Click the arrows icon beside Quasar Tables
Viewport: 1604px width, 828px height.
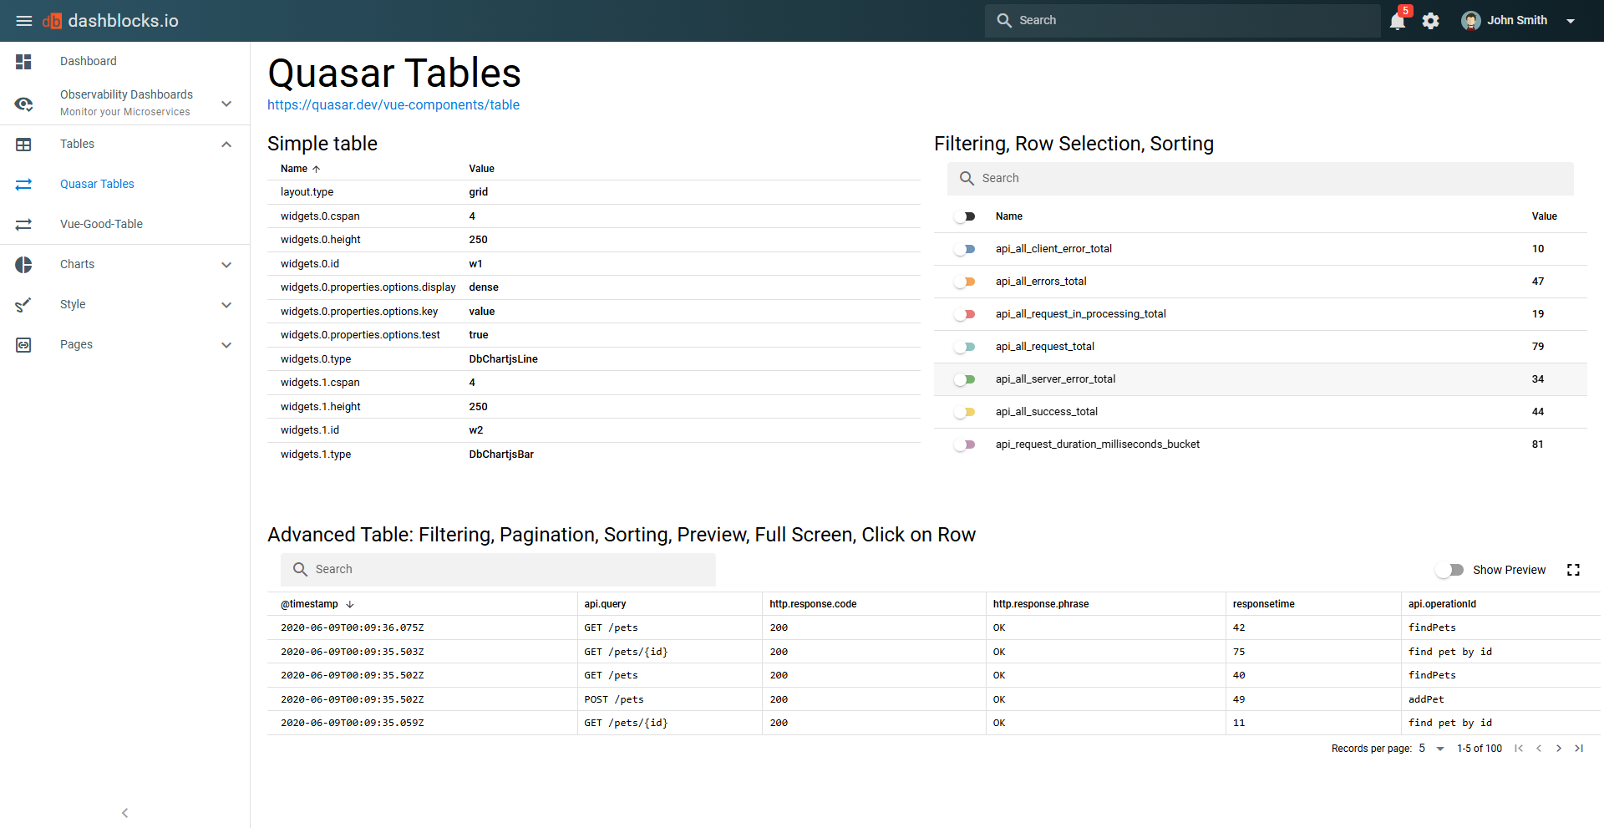23,185
